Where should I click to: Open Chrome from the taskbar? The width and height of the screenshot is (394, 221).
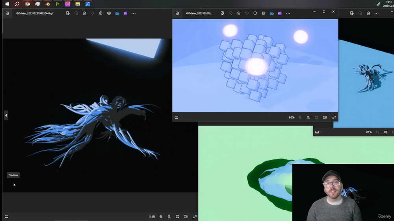(28, 4)
